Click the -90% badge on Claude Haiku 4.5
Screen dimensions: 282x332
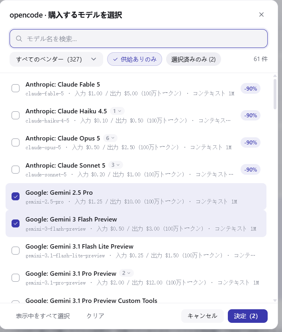coord(251,115)
